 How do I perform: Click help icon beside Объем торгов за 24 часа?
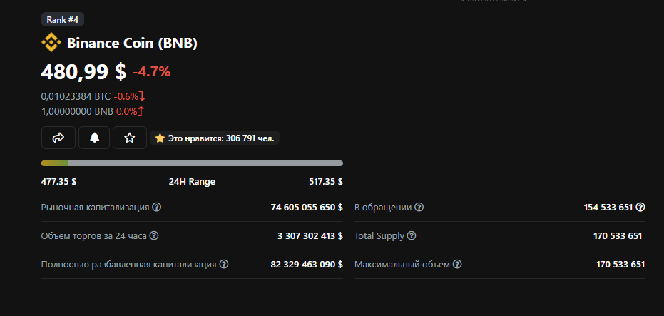(x=154, y=236)
